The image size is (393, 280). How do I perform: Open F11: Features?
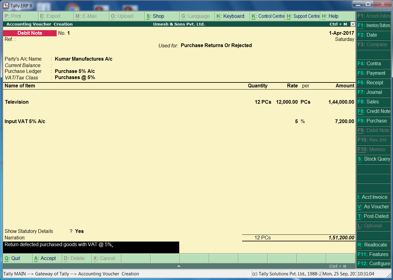coord(374,254)
